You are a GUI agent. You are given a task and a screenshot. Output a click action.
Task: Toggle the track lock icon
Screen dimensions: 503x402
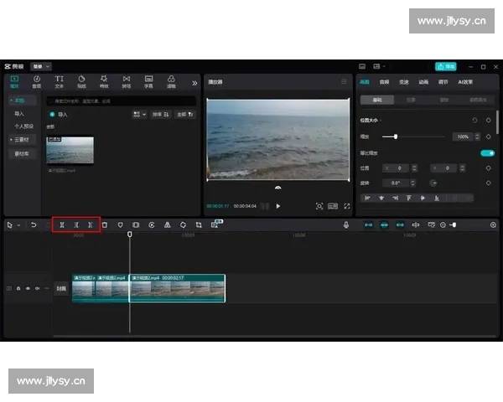pyautogui.click(x=18, y=288)
